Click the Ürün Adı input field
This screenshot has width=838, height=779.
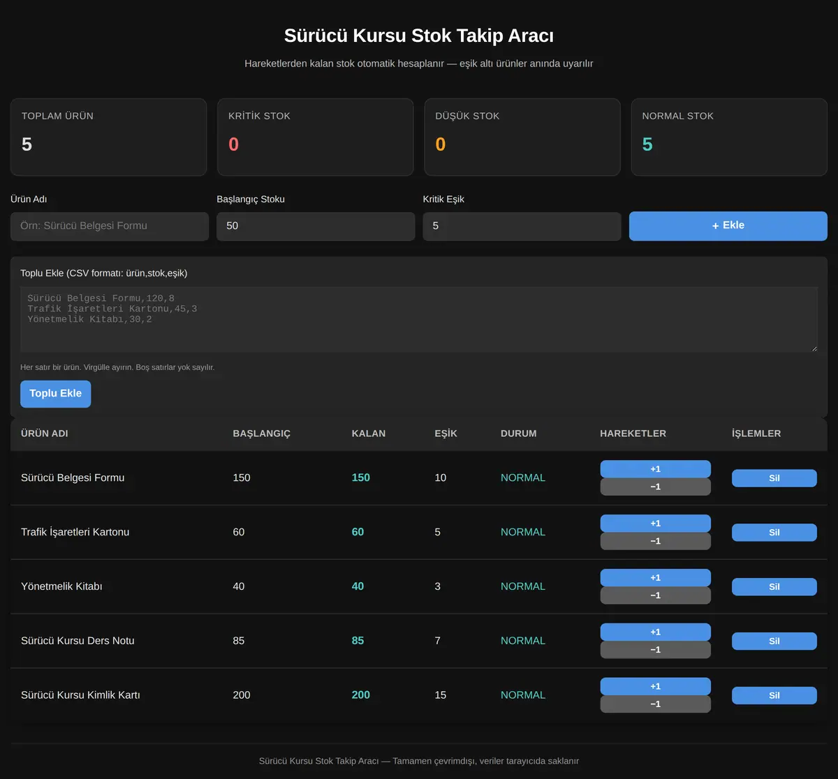[x=110, y=226]
